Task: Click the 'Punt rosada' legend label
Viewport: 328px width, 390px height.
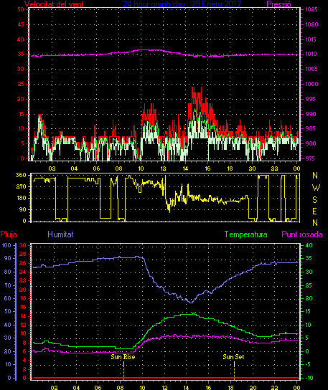Action: pyautogui.click(x=302, y=234)
